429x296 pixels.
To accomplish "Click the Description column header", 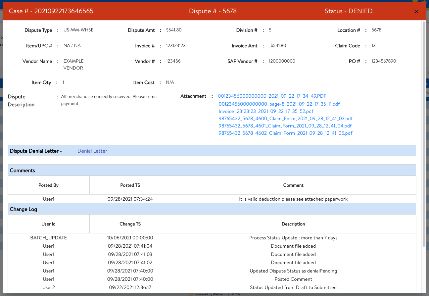I will click(x=293, y=224).
